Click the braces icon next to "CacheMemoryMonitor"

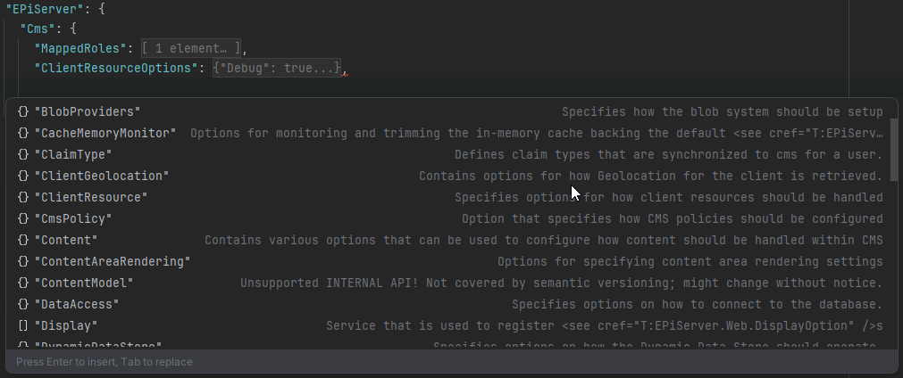pos(23,133)
